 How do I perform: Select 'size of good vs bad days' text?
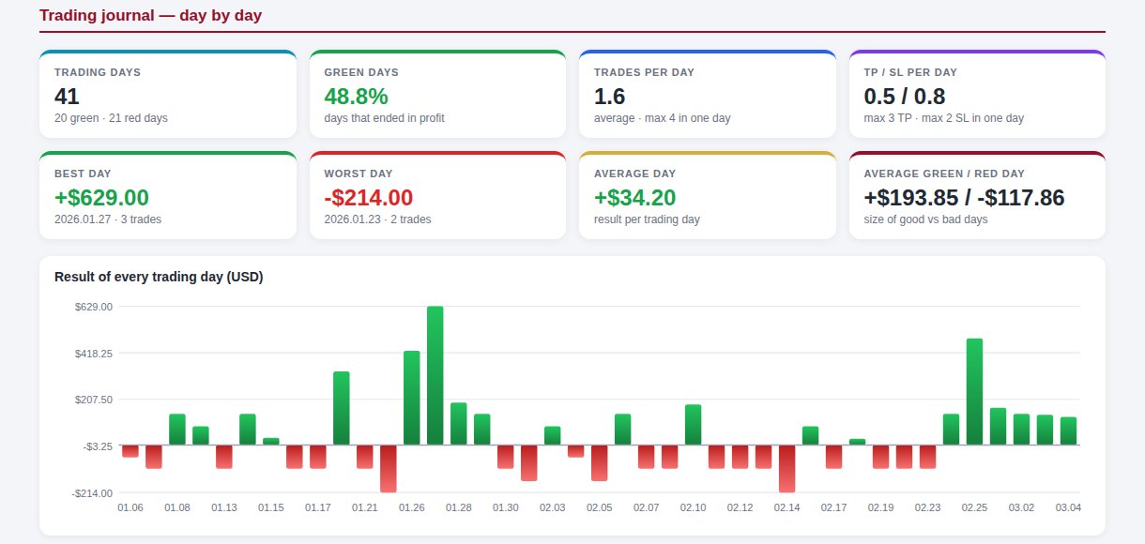(x=925, y=219)
